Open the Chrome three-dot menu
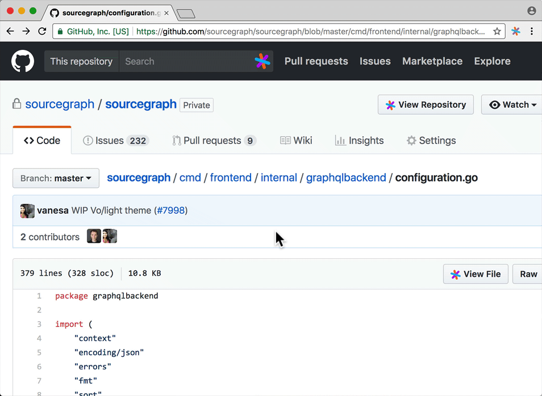 point(531,31)
